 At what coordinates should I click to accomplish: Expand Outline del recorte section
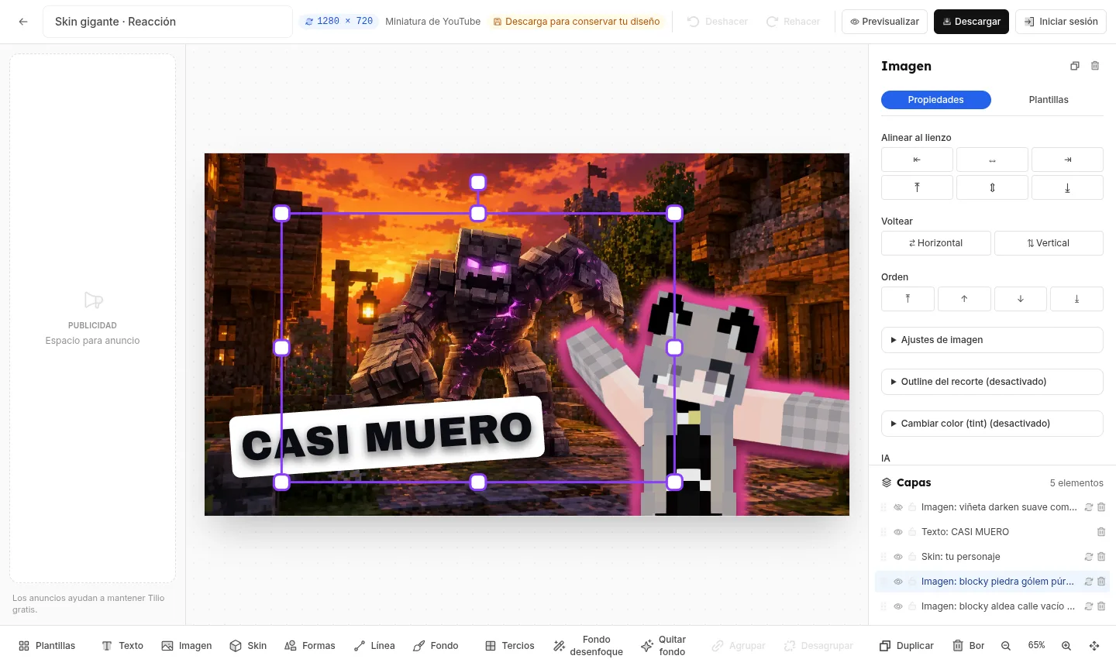point(992,382)
